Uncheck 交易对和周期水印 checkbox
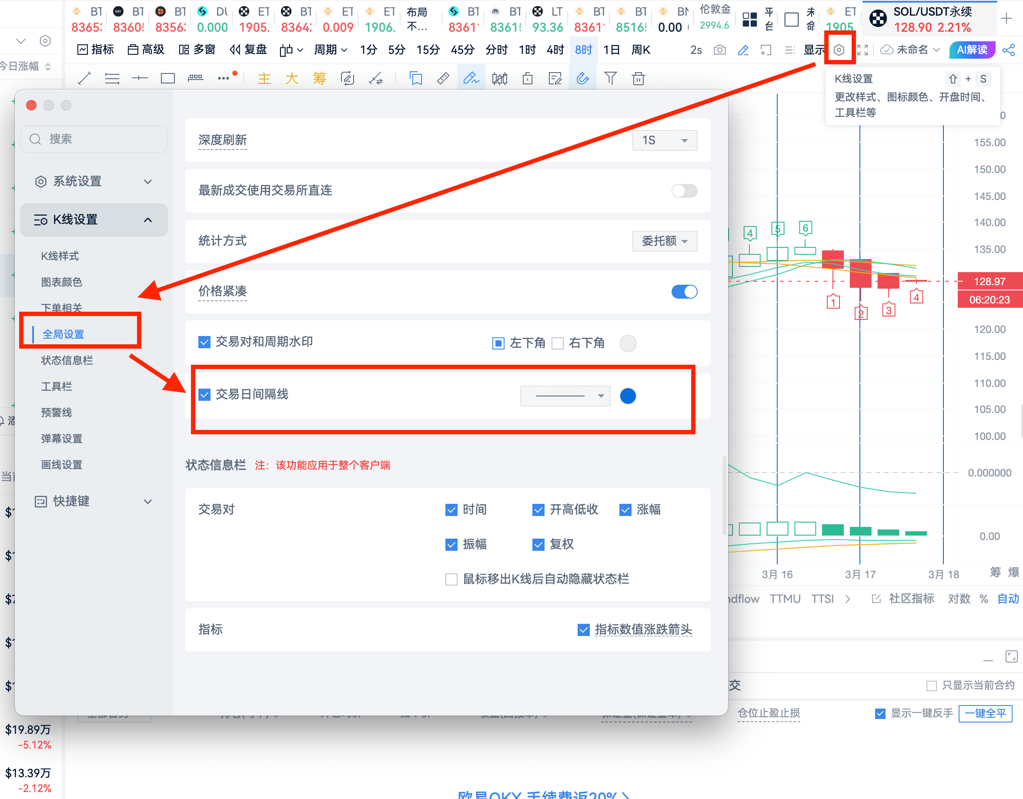 click(x=204, y=342)
